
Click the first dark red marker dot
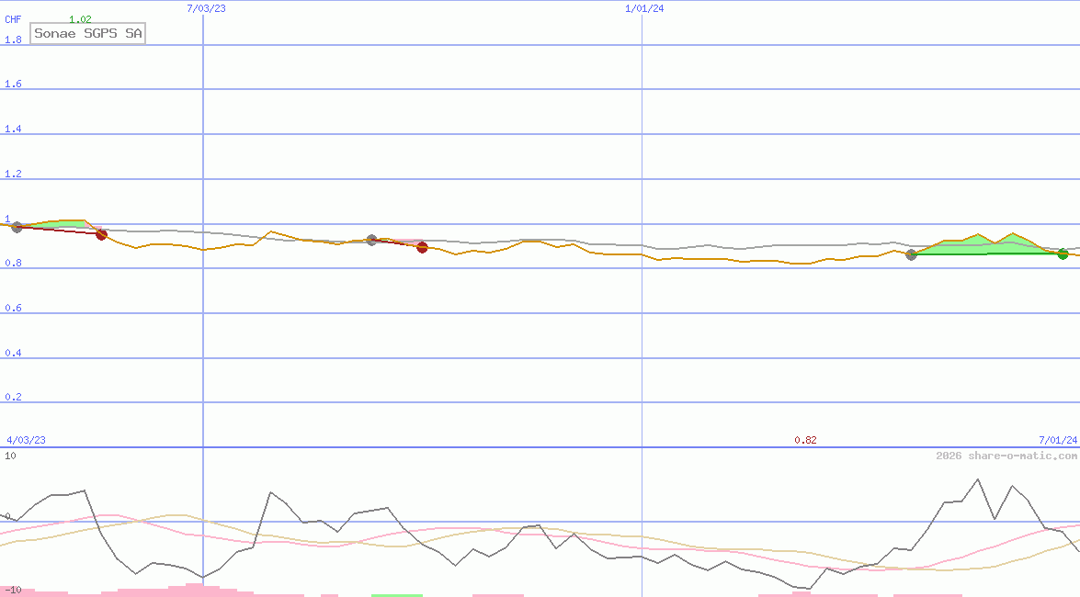coord(101,235)
